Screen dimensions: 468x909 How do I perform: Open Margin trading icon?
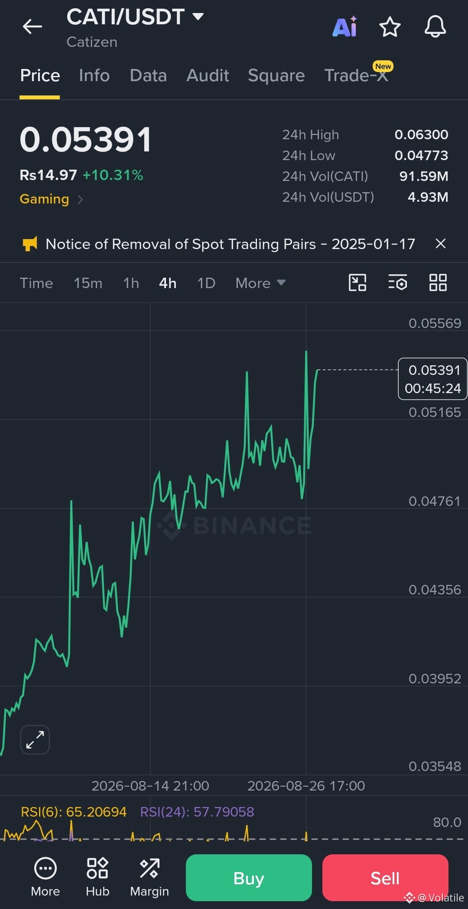coord(149,877)
